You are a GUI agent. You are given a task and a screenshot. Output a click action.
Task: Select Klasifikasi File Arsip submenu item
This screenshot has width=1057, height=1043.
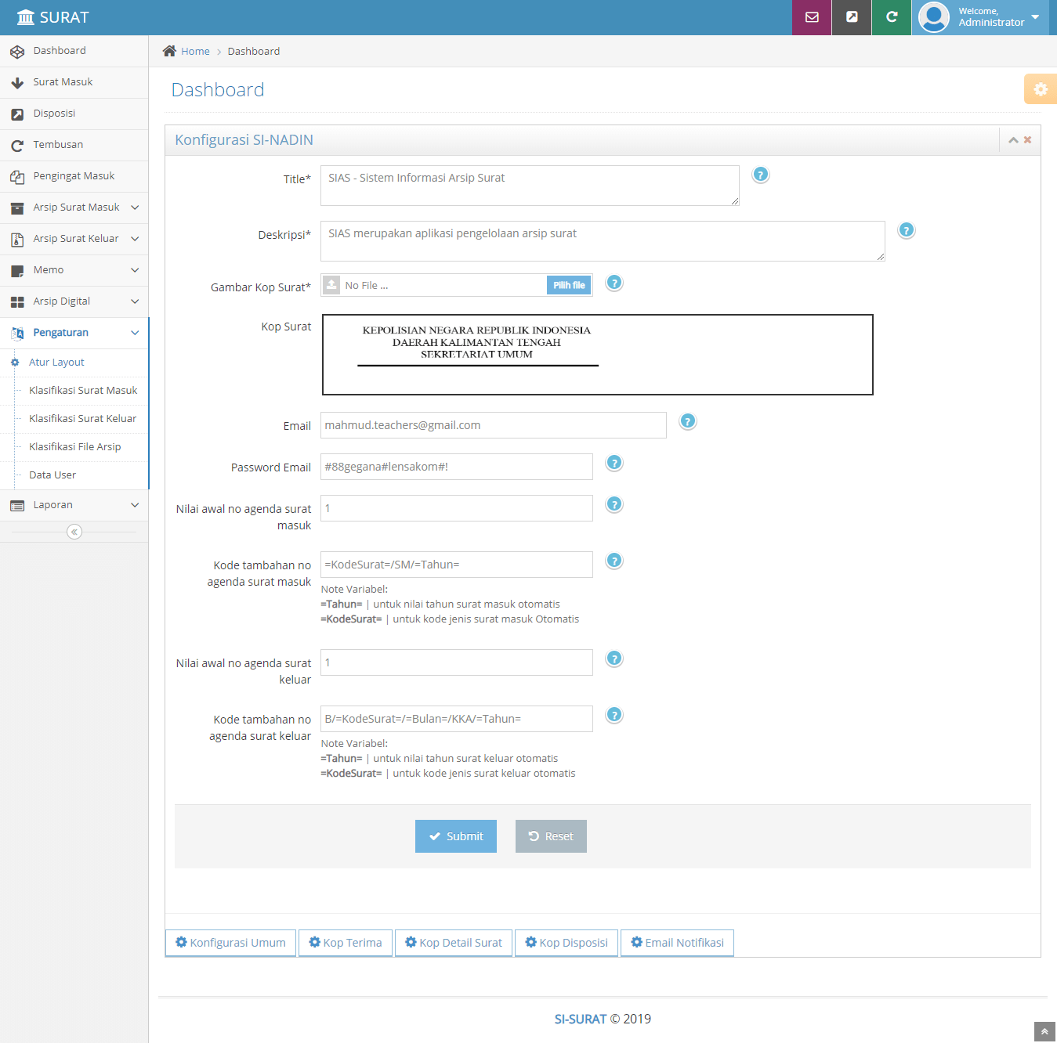(x=74, y=447)
